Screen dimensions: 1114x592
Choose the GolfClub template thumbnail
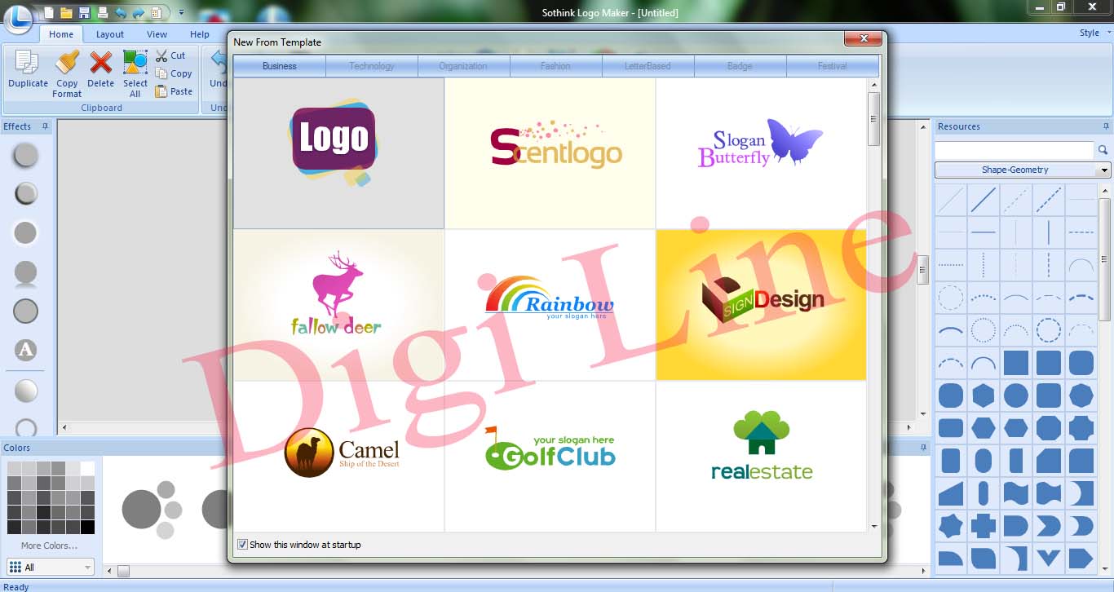pos(550,457)
